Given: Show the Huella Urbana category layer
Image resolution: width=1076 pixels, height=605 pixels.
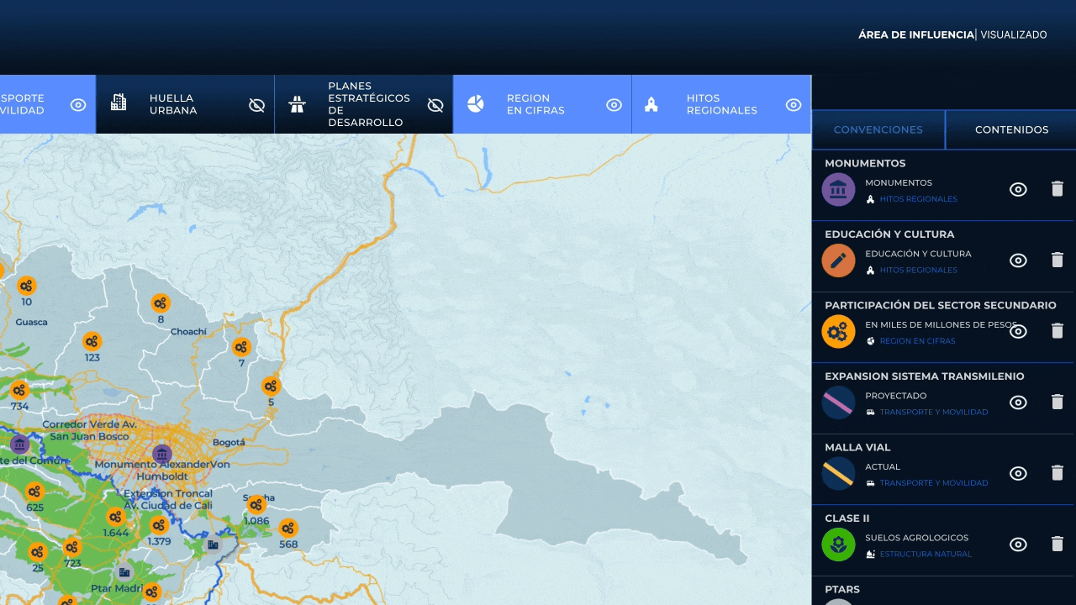Looking at the screenshot, I should point(257,105).
